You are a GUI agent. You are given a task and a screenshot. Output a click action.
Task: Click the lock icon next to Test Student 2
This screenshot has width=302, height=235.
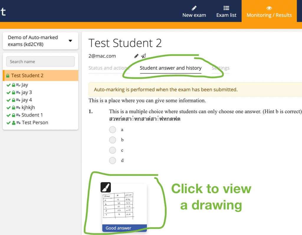coord(8,76)
